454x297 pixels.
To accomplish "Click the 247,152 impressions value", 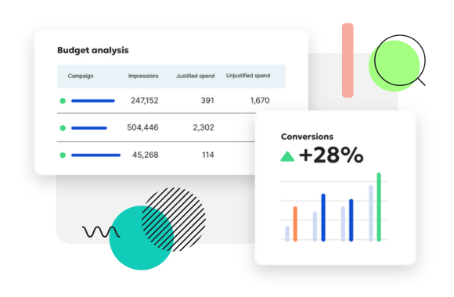I will [x=145, y=100].
